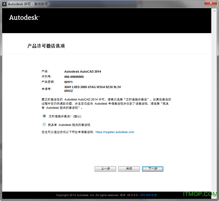219x201 pixels.
Task: Click the 下一步 button
Action: tap(153, 169)
